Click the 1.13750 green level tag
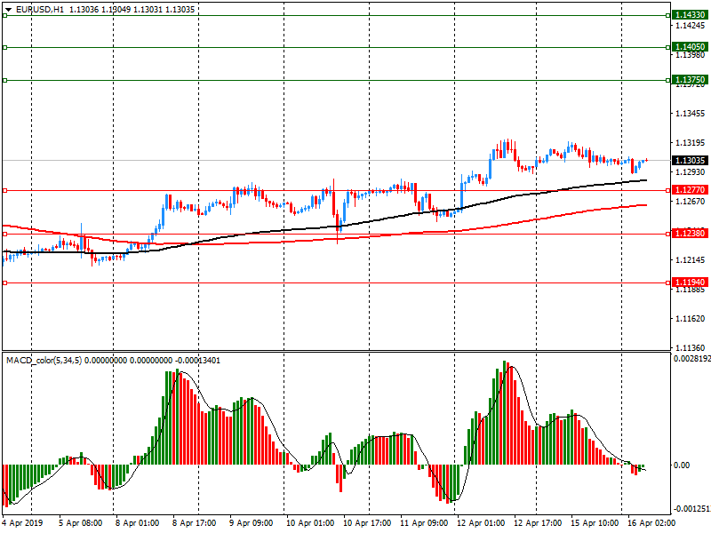Viewport: 711px width, 533px height. click(690, 80)
